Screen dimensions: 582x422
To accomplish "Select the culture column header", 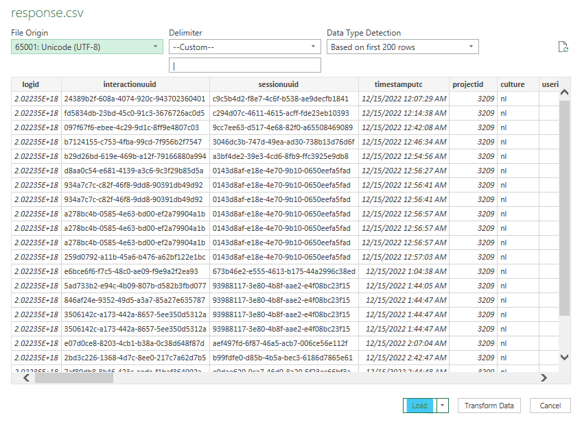I will tap(512, 84).
